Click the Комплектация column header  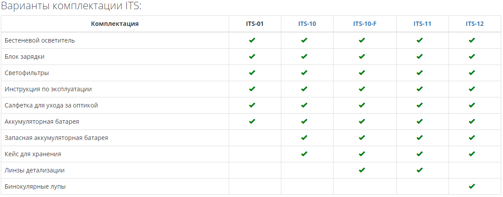pyautogui.click(x=115, y=24)
